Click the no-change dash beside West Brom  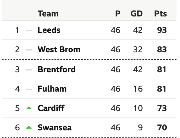[x=29, y=50]
